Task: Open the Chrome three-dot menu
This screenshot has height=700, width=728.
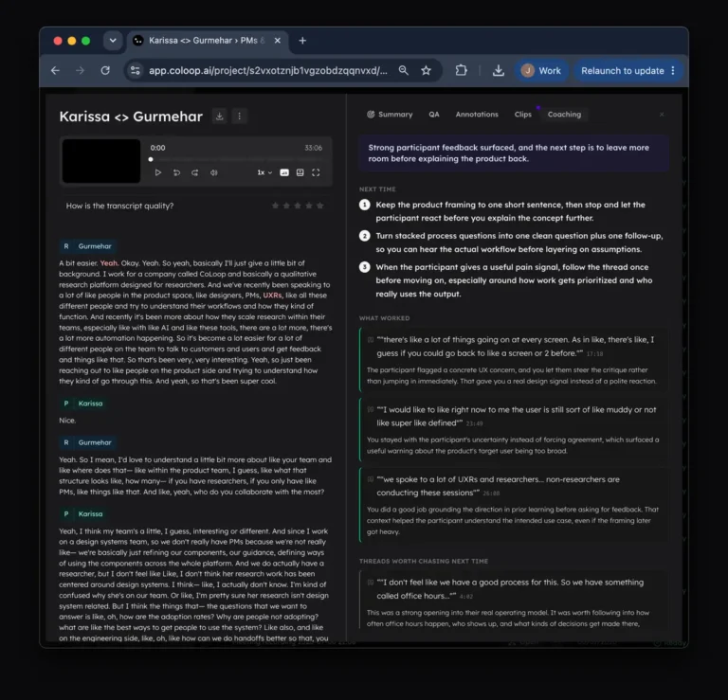Action: pos(673,70)
